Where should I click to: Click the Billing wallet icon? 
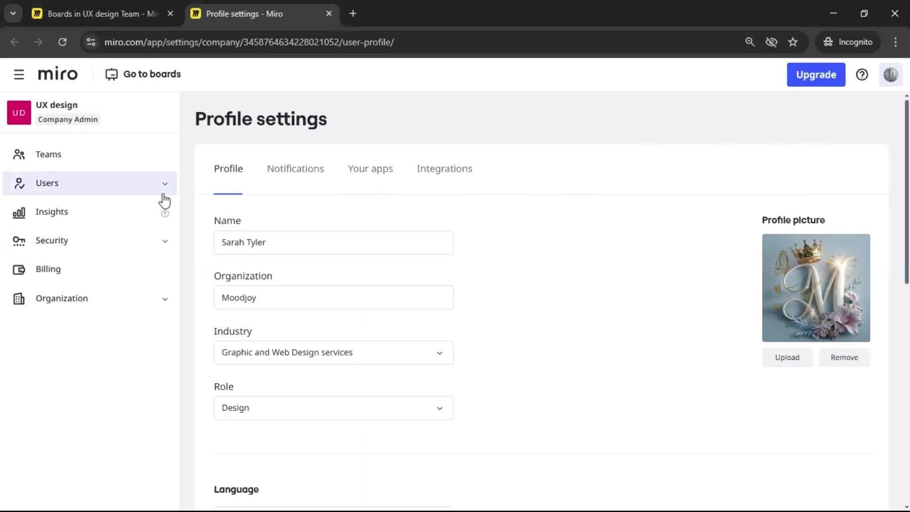pyautogui.click(x=19, y=270)
